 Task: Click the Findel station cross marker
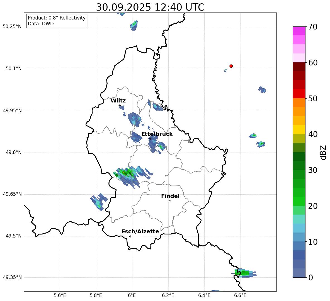tap(170, 201)
